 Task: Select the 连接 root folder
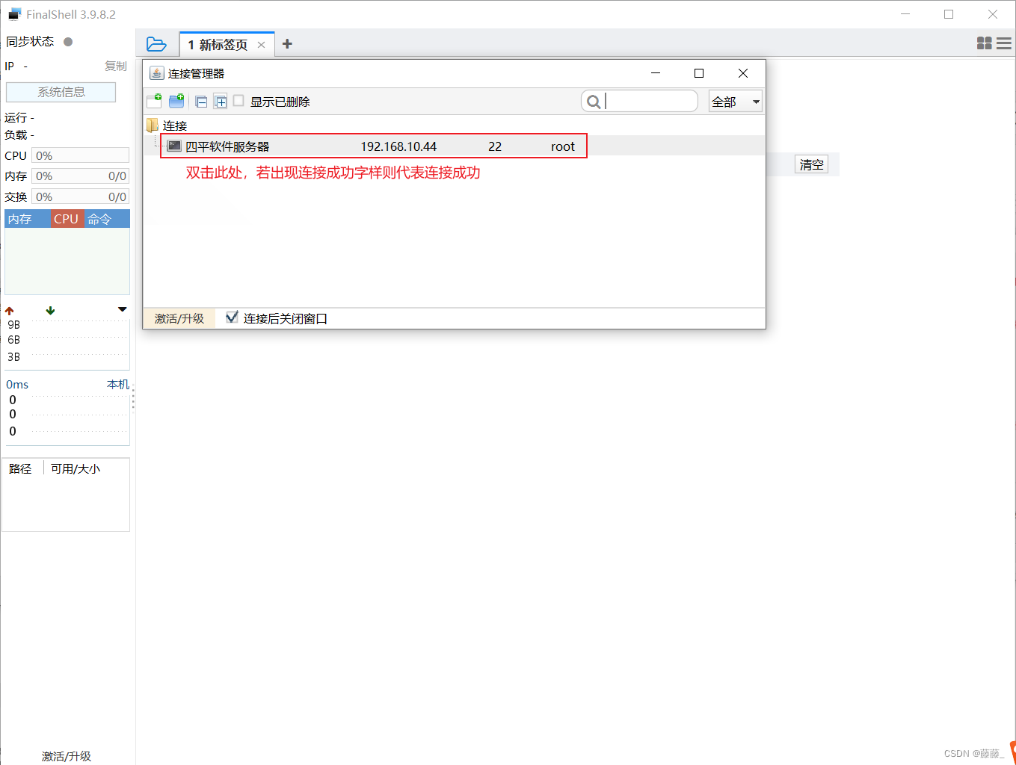(x=167, y=126)
